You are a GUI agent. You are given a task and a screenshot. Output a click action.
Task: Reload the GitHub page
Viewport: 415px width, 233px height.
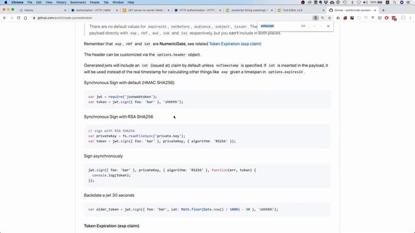pos(18,18)
